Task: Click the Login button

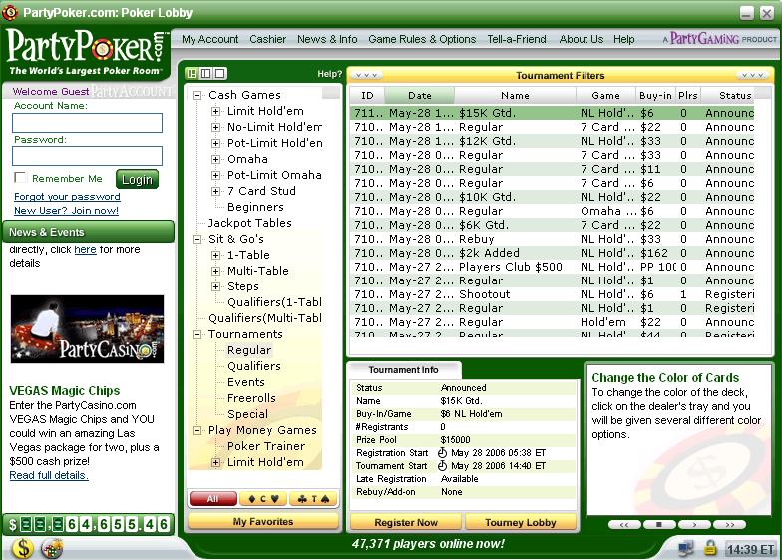Action: coord(138,179)
